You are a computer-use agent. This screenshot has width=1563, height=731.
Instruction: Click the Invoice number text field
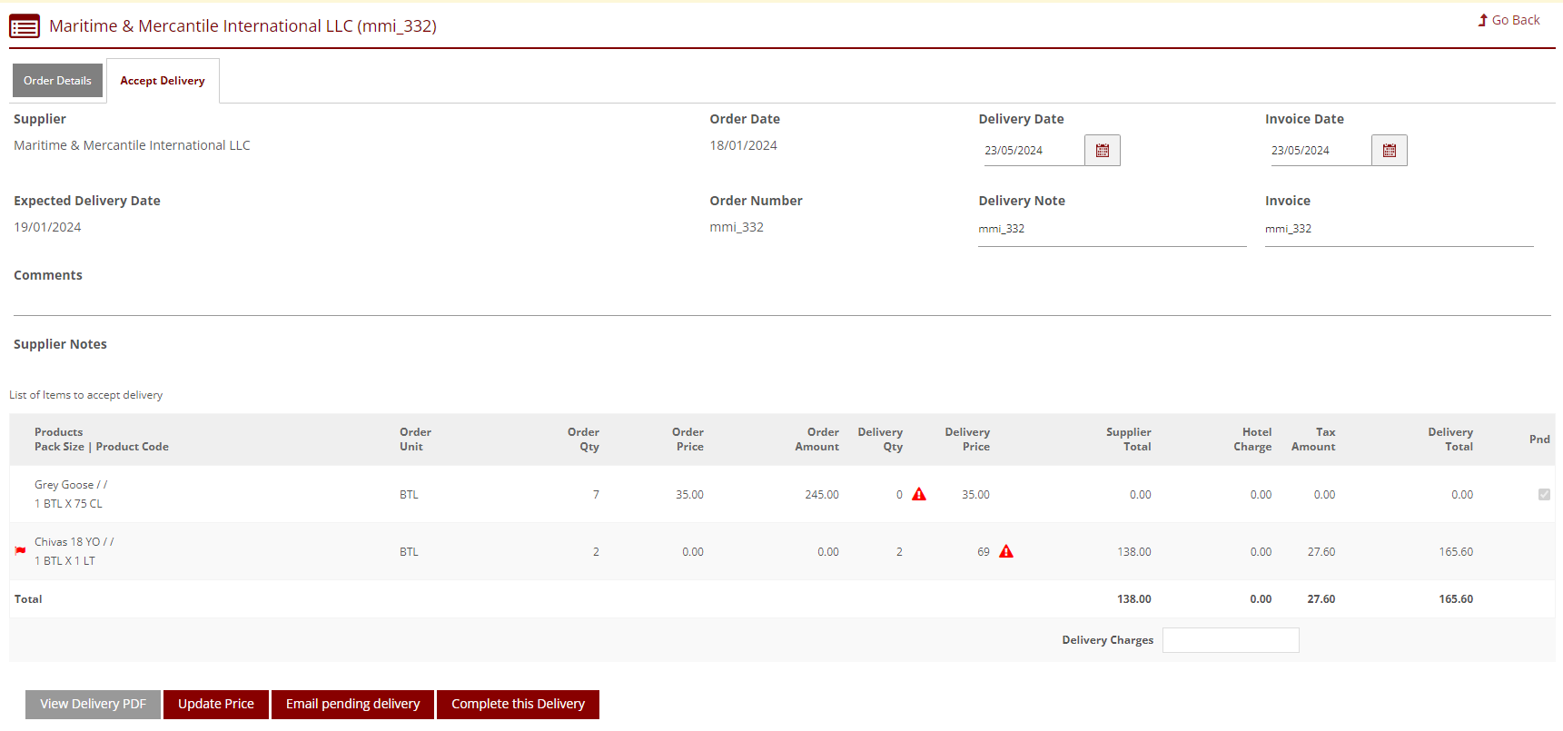(1398, 229)
